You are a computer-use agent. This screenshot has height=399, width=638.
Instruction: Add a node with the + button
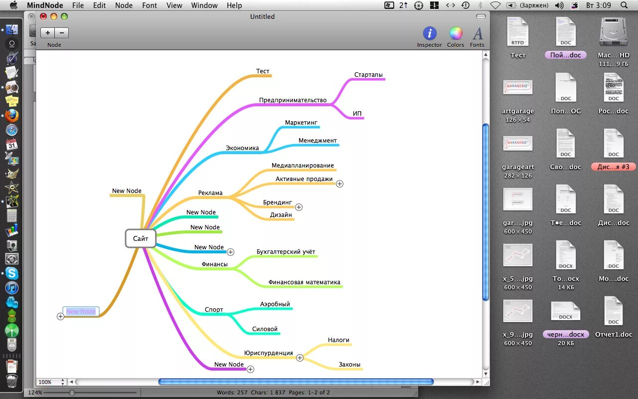pyautogui.click(x=47, y=32)
